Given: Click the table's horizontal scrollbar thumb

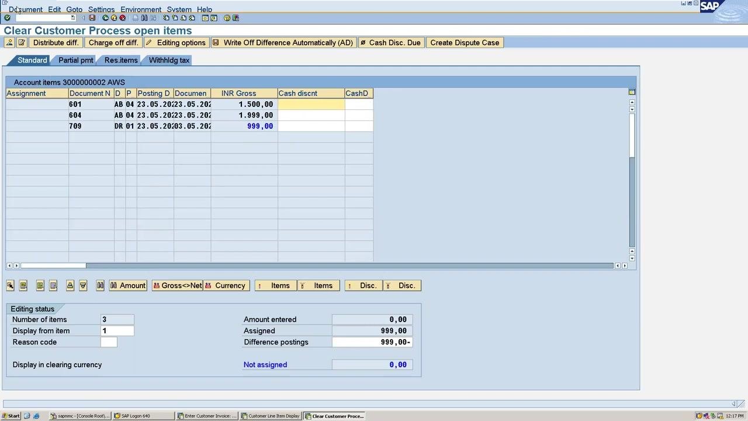Looking at the screenshot, I should (x=53, y=265).
